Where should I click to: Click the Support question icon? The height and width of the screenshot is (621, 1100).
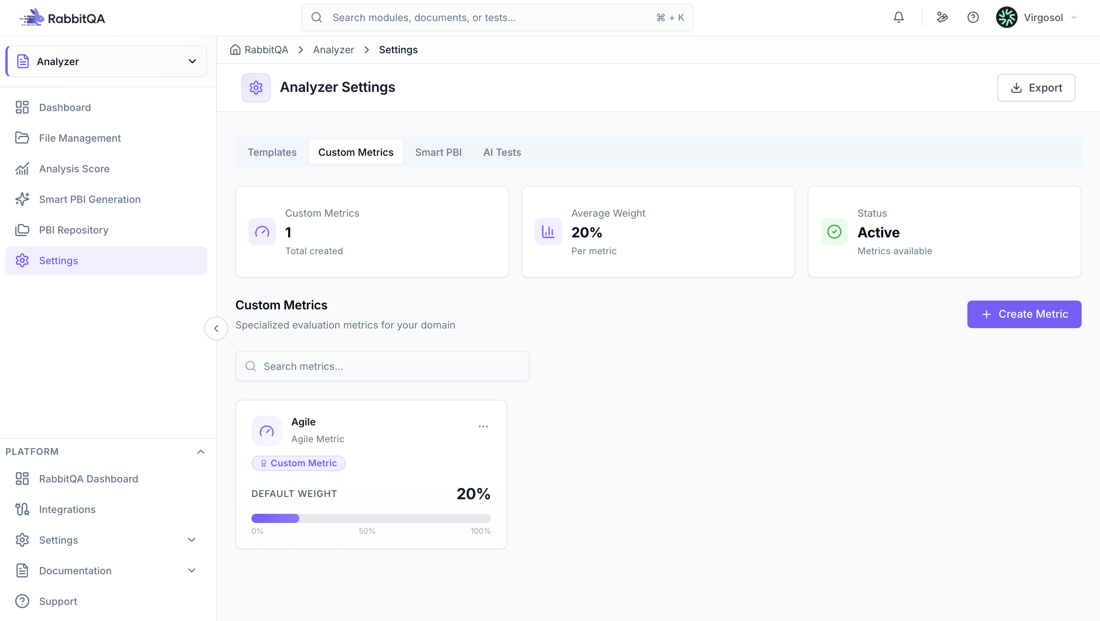point(22,601)
